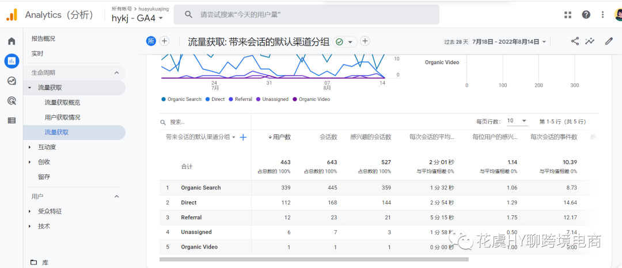This screenshot has width=622, height=268.
Task: Open the Explore icon in left rail
Action: 12,81
